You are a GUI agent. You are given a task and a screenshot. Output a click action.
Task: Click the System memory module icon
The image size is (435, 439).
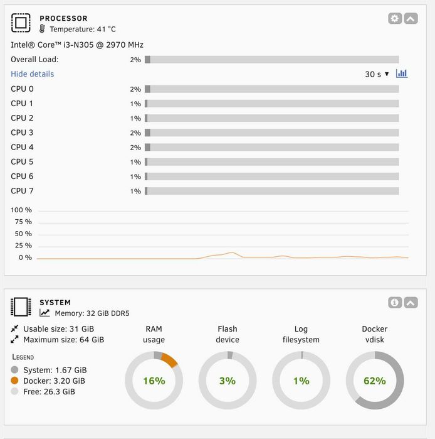[x=21, y=307]
